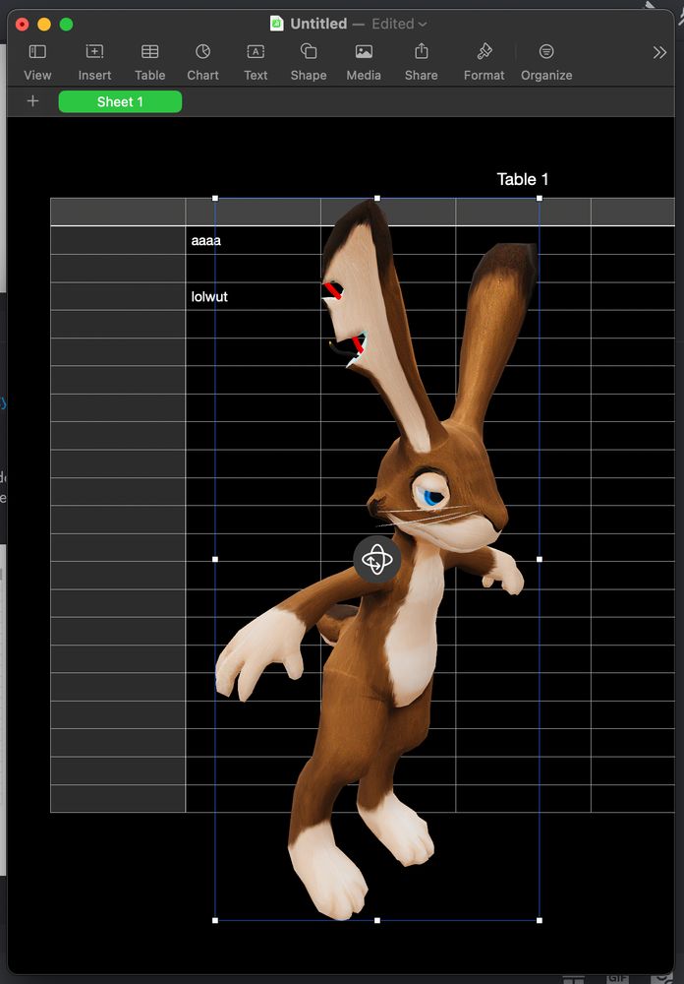This screenshot has width=684, height=984.
Task: Share the spreadsheet
Action: (x=422, y=62)
